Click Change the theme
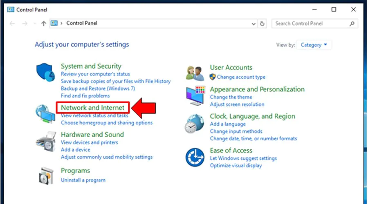The width and height of the screenshot is (368, 204). pyautogui.click(x=231, y=97)
